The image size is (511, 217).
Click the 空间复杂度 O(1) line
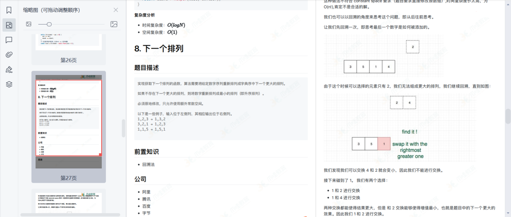[x=160, y=32]
